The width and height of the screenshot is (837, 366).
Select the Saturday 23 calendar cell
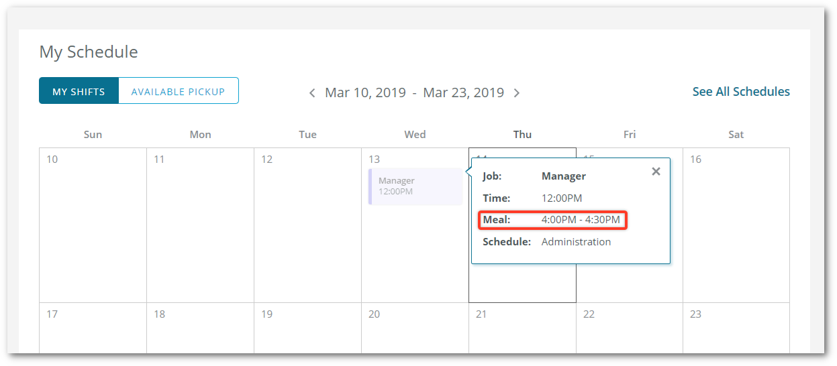pyautogui.click(x=736, y=328)
